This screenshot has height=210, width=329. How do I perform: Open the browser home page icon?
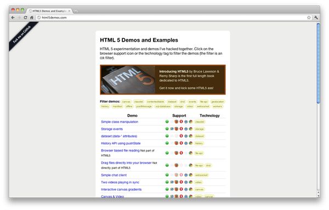[32, 17]
